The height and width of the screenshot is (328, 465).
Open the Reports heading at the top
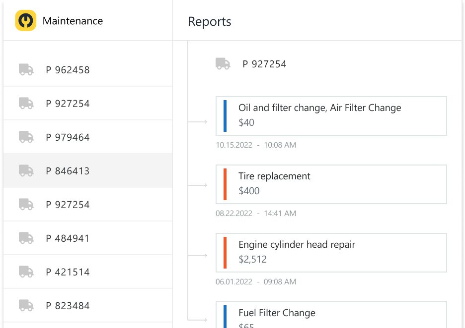click(x=209, y=22)
